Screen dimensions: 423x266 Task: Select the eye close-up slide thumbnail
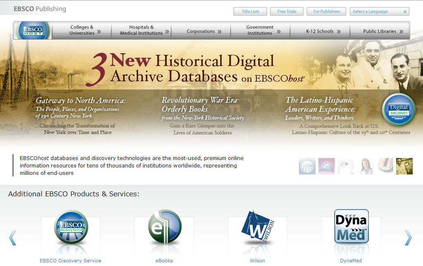(x=346, y=166)
